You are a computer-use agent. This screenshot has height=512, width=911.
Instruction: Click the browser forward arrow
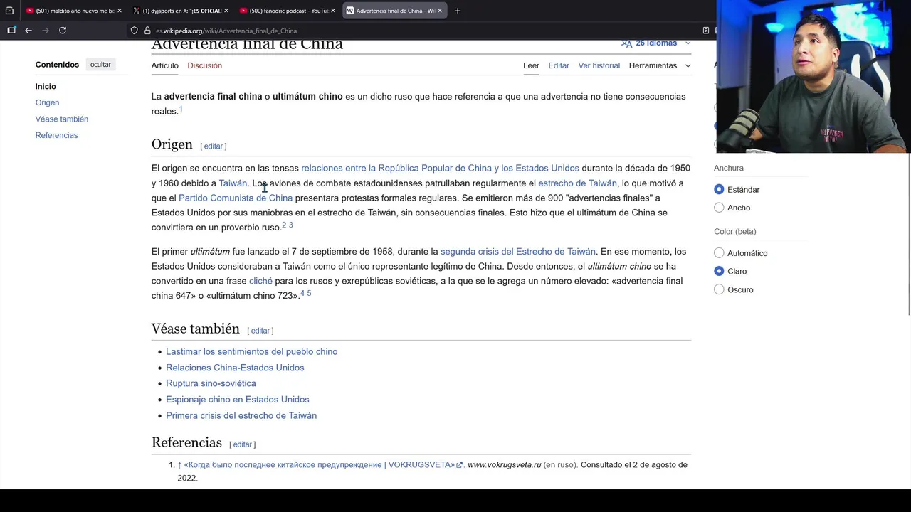pyautogui.click(x=46, y=31)
